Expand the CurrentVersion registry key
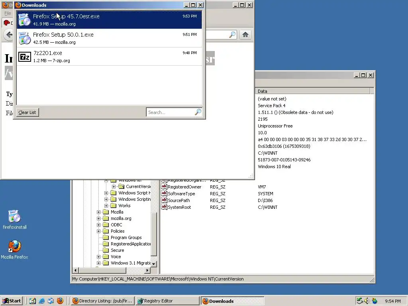Viewport: 408px width, 306px height. tap(114, 186)
